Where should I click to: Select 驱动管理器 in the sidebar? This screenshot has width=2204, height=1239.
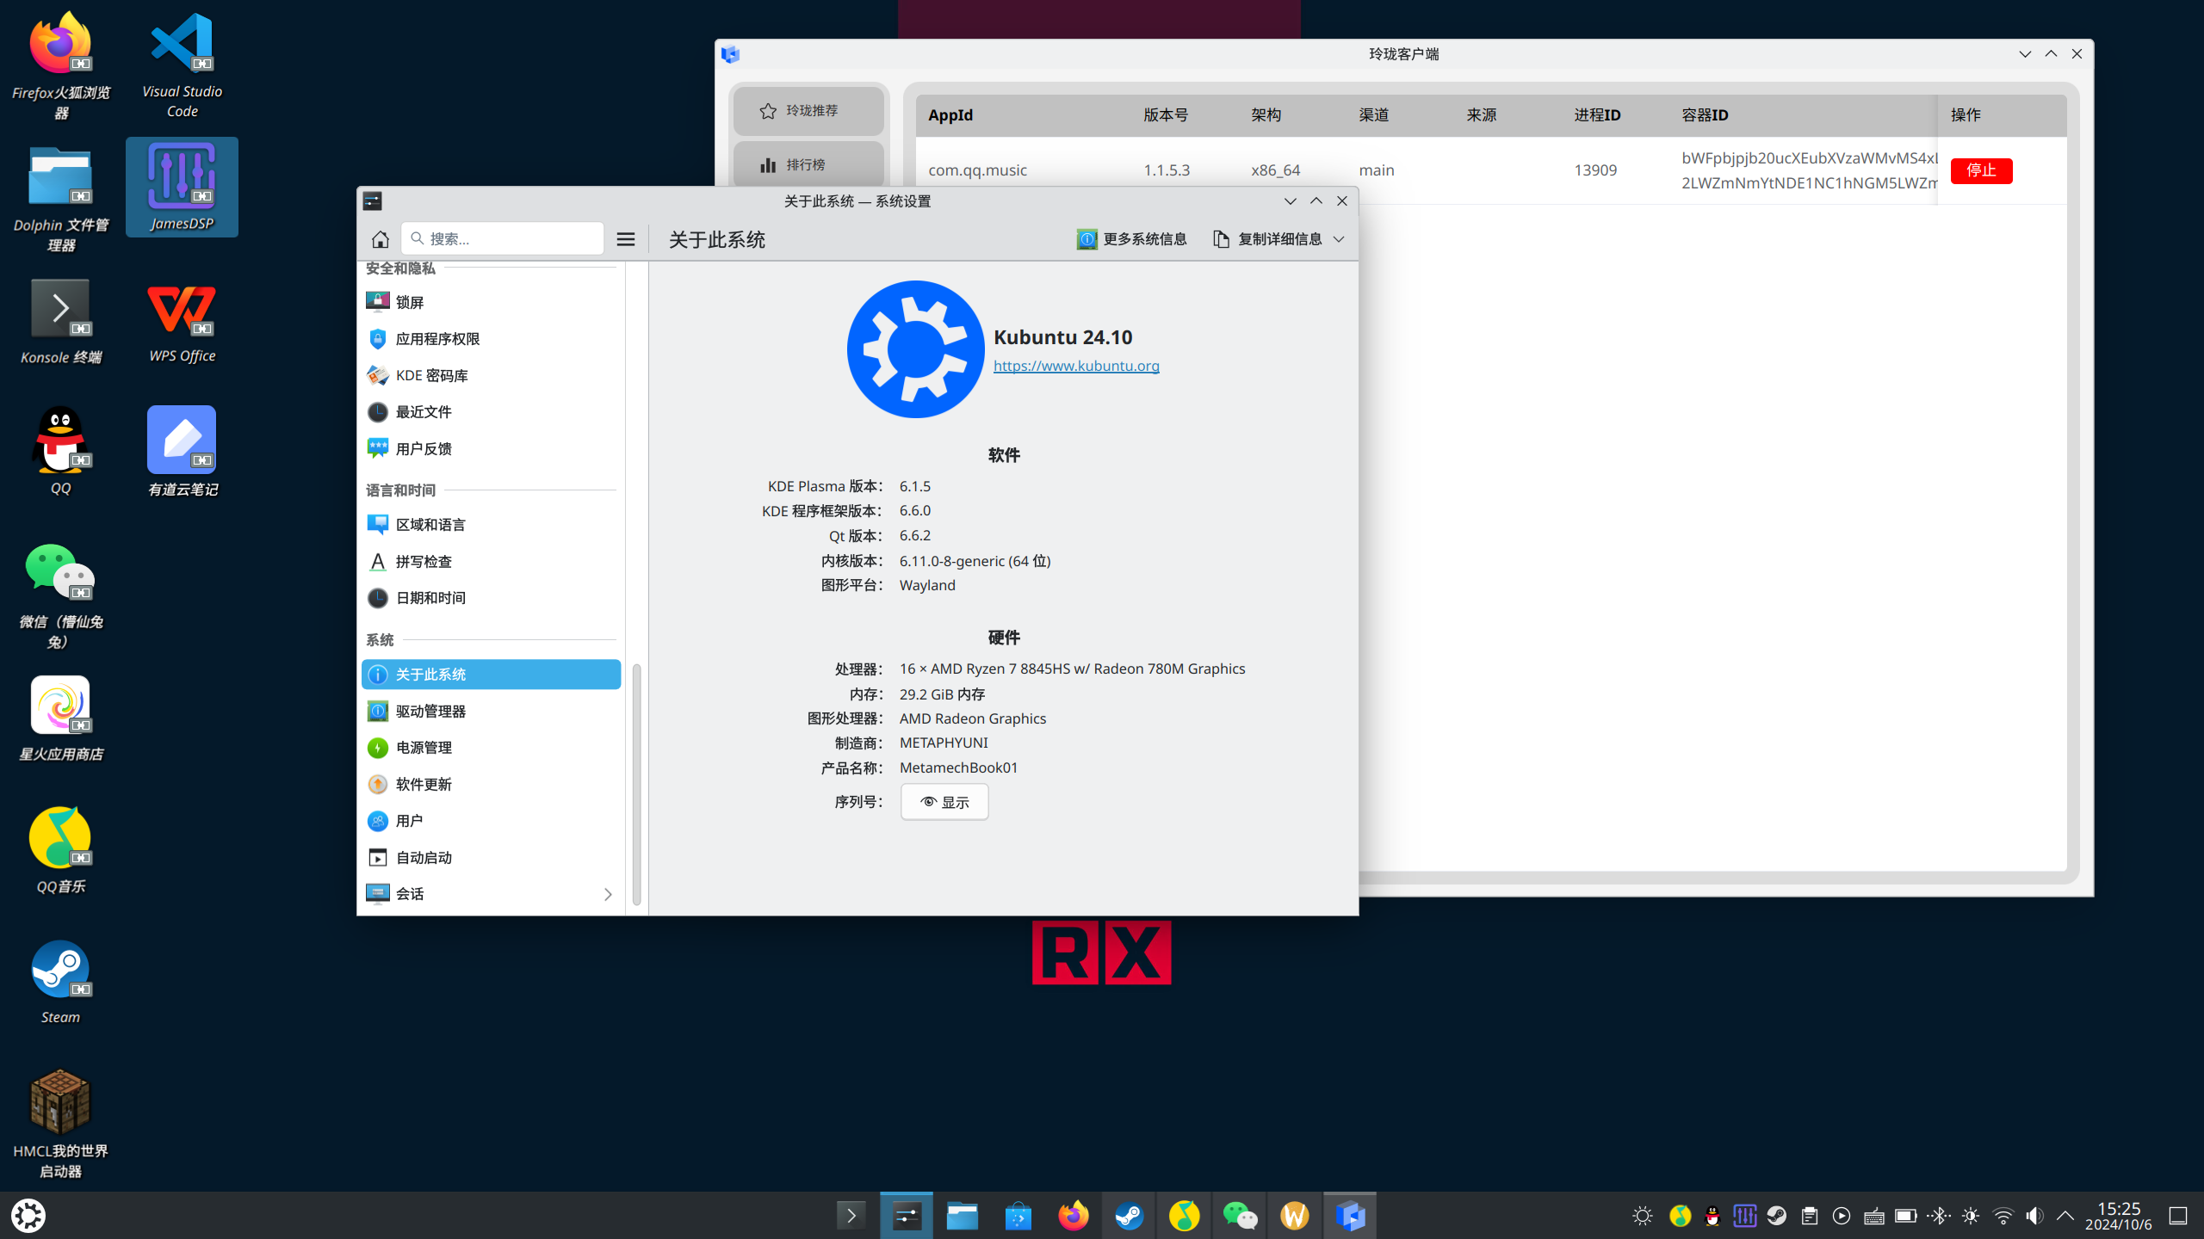[x=491, y=712]
